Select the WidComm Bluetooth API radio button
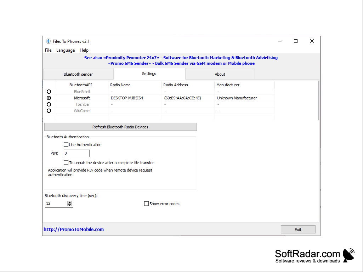Image resolution: width=363 pixels, height=272 pixels. tap(49, 111)
